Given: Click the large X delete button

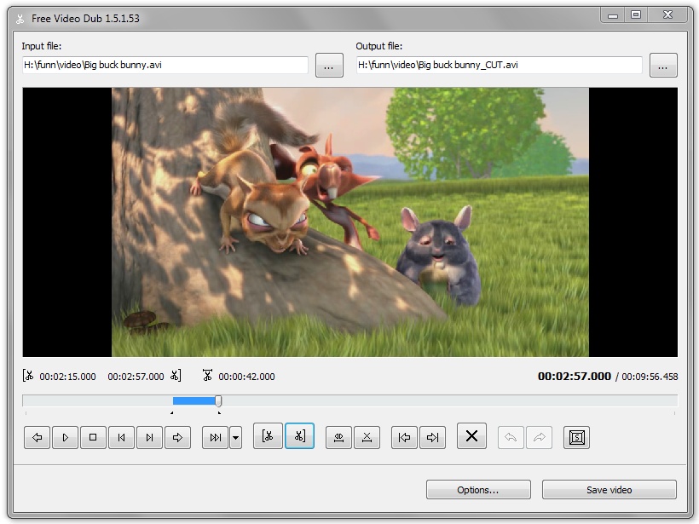Looking at the screenshot, I should pyautogui.click(x=471, y=435).
